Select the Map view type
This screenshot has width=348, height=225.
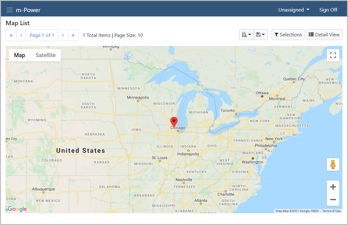coord(20,55)
